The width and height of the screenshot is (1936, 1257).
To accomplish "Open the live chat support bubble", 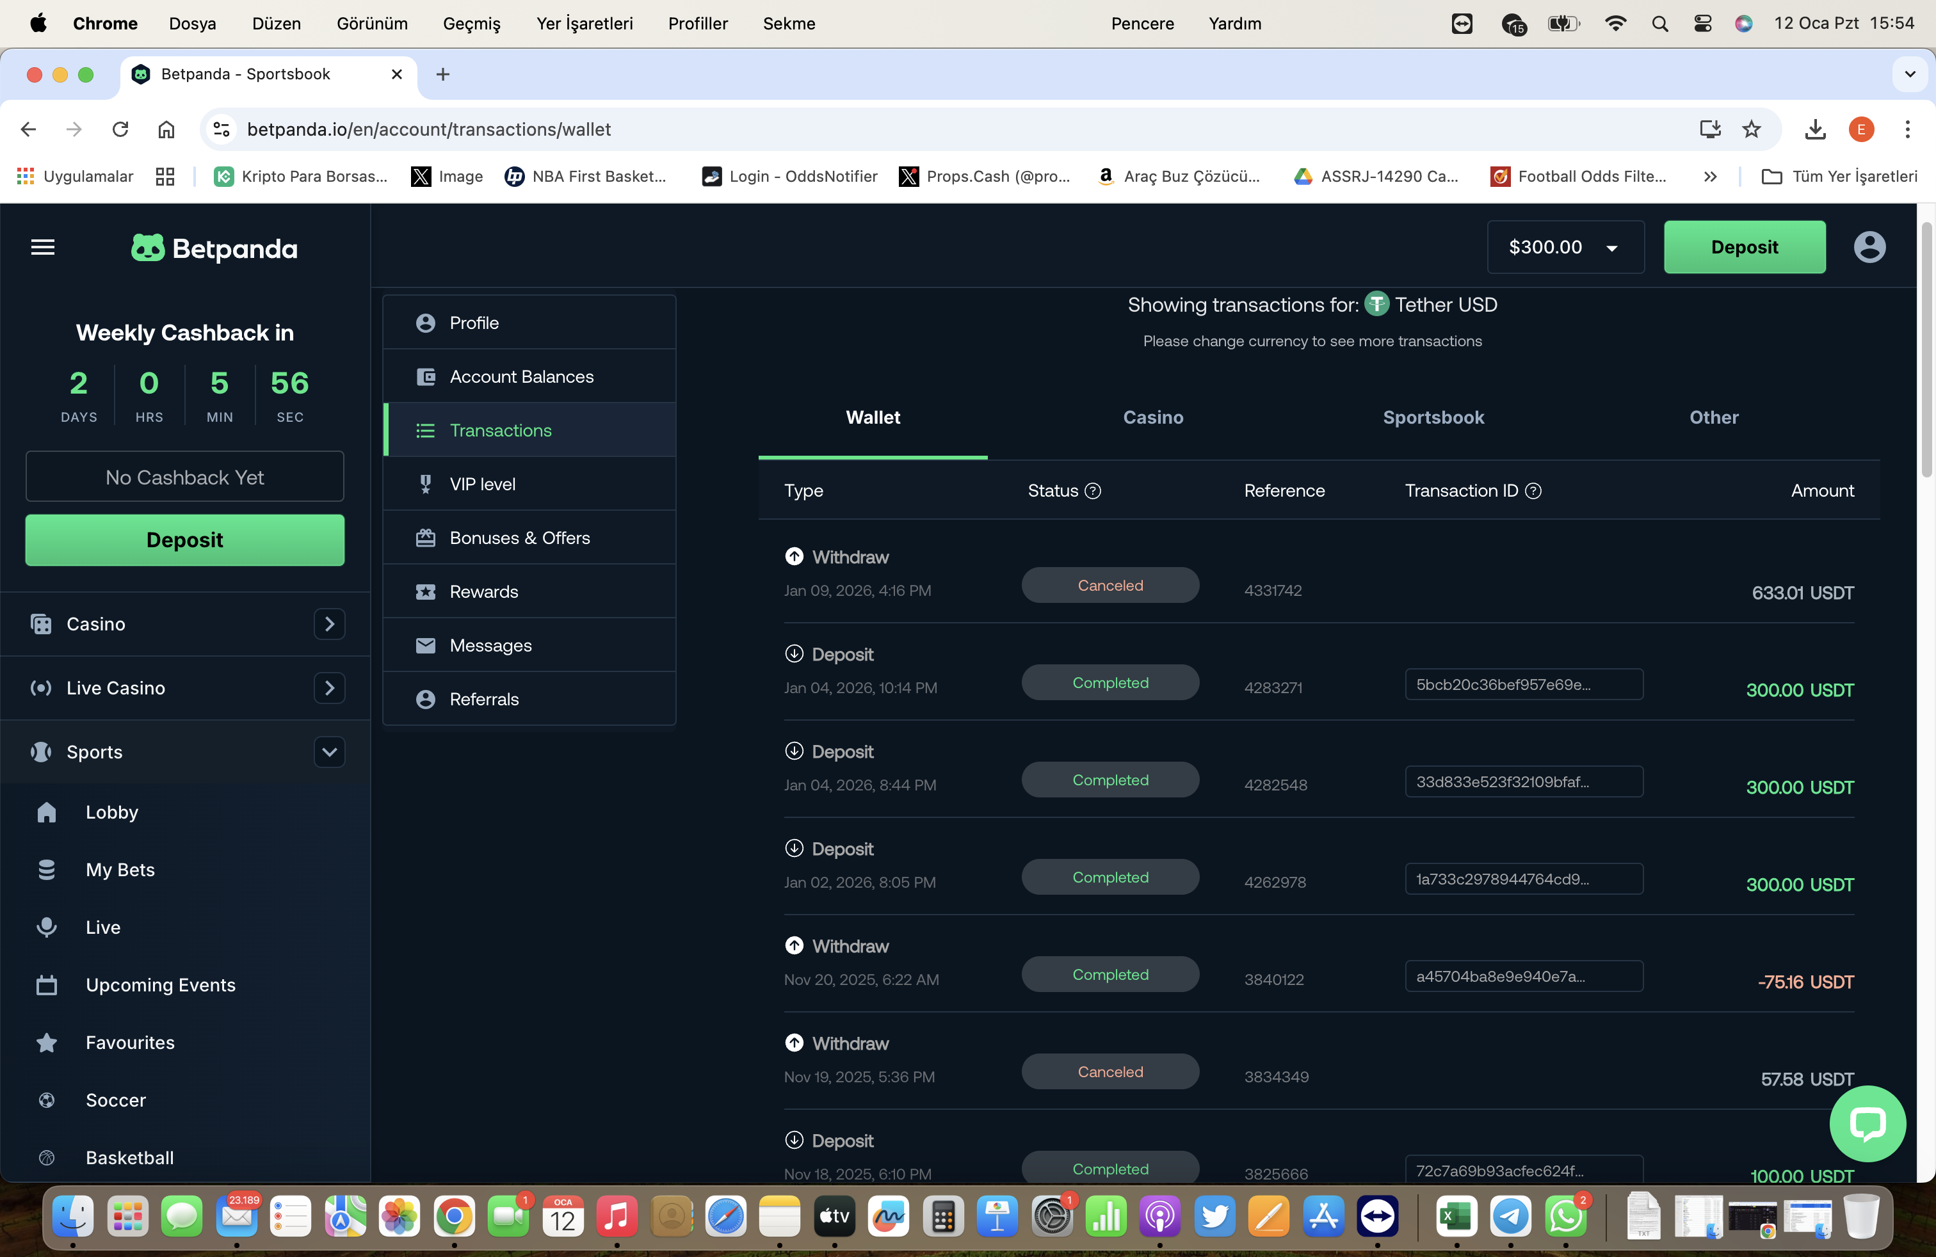I will click(1867, 1124).
